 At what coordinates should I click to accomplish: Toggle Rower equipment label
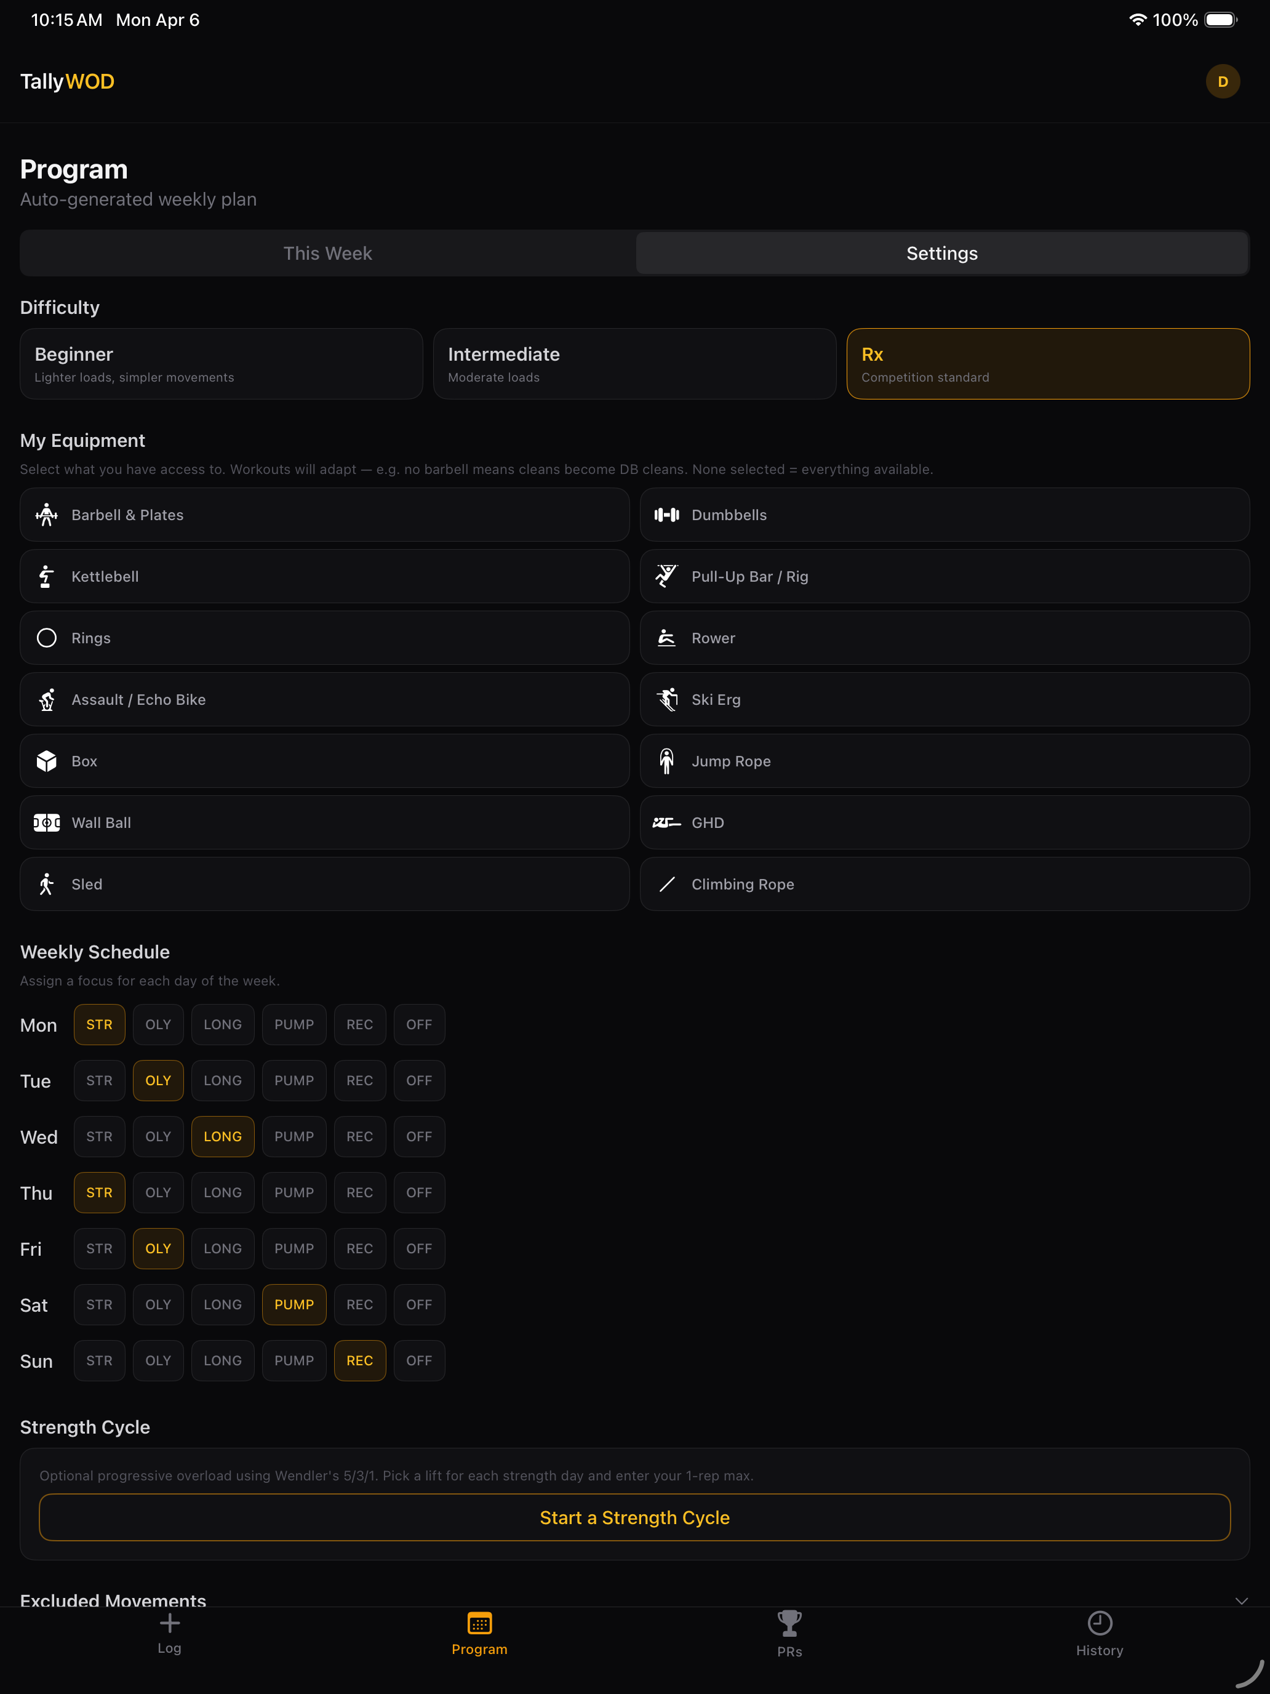tap(713, 638)
